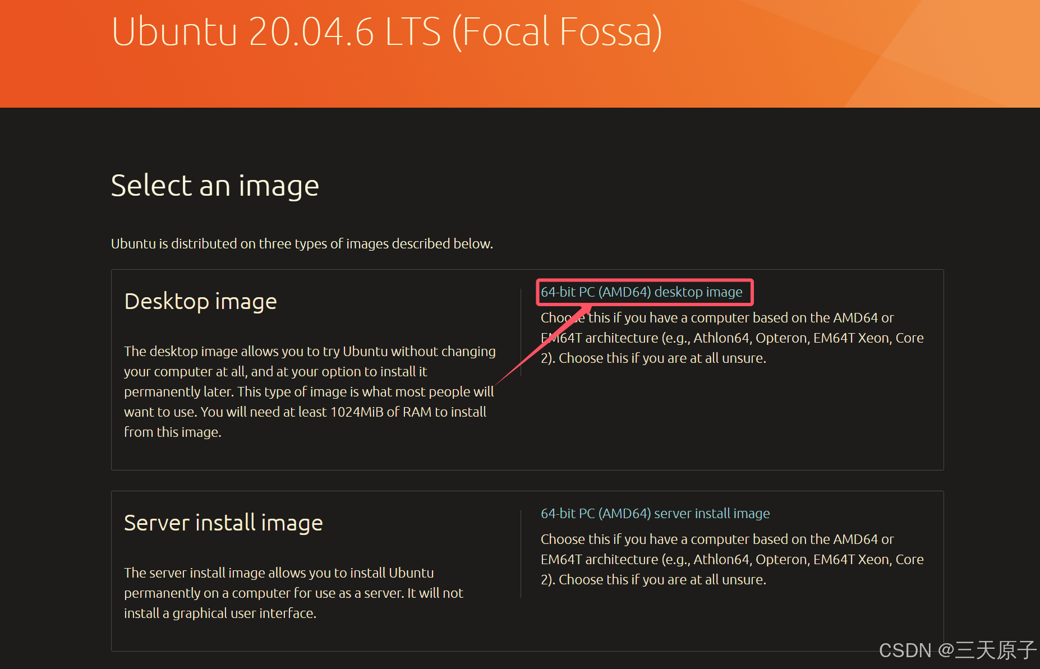Screen dimensions: 1040x669
Task: Select the server install image description paragraph
Action: [293, 593]
